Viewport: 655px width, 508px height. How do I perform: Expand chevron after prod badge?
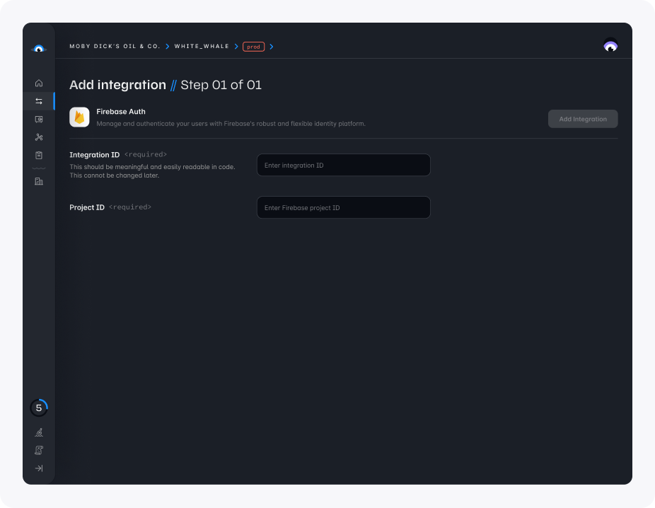(272, 47)
